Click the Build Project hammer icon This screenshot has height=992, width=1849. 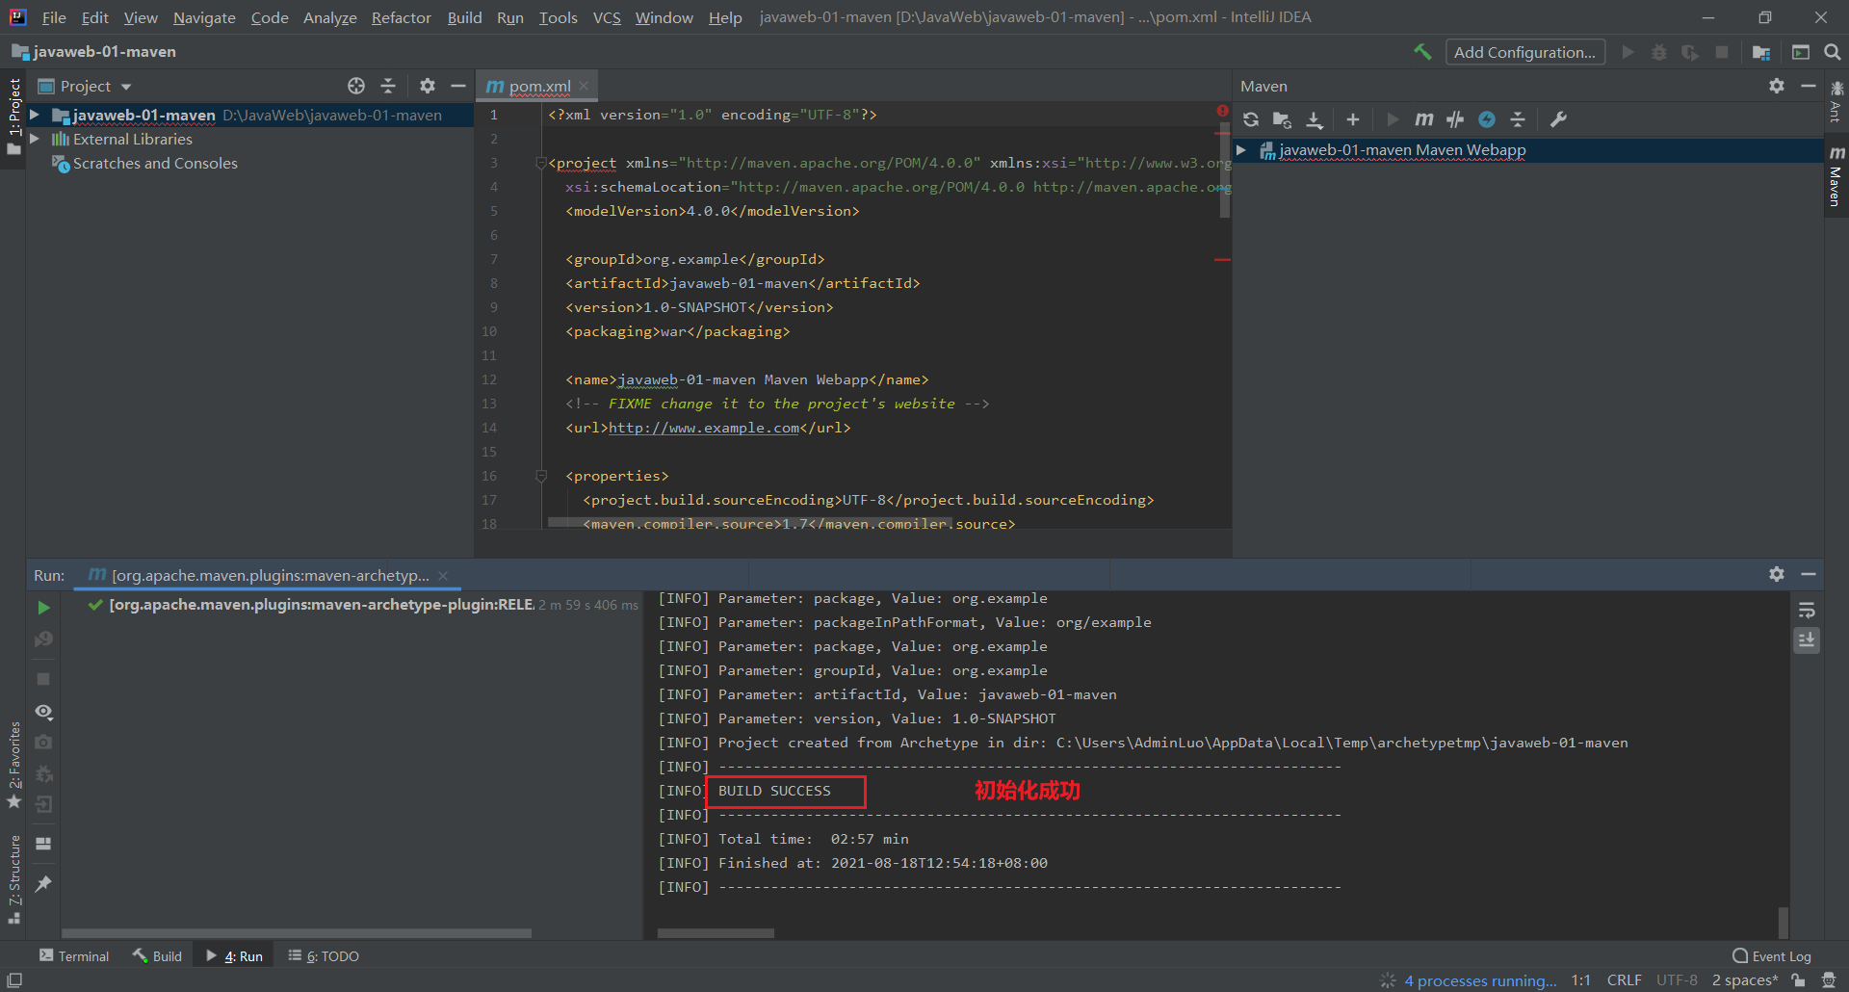1422,52
